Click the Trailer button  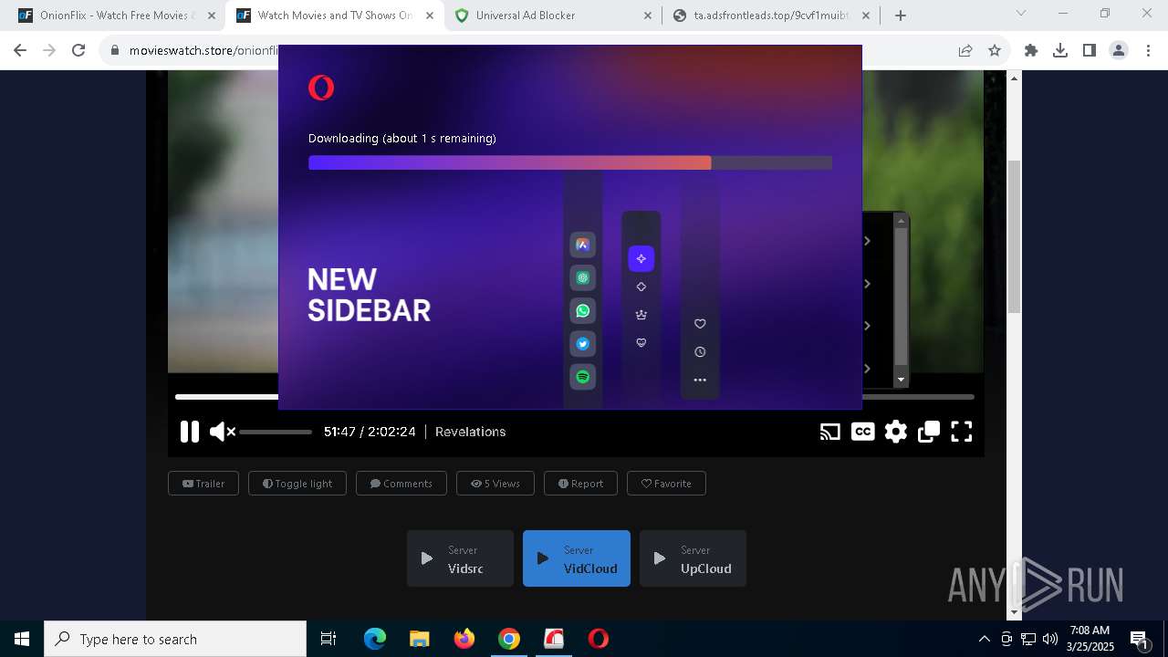click(x=203, y=484)
